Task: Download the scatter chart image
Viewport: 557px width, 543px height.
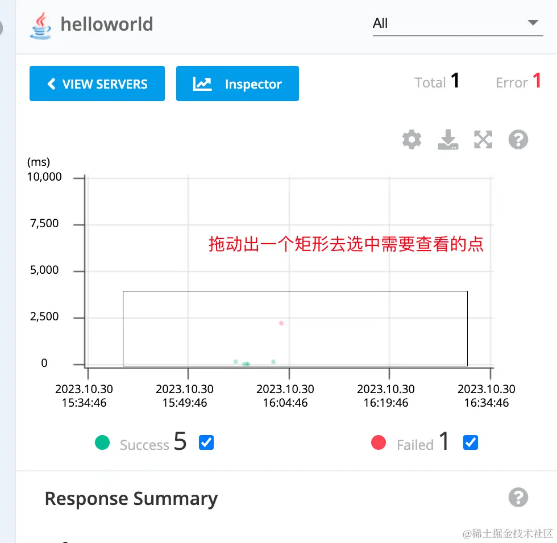Action: click(x=448, y=140)
